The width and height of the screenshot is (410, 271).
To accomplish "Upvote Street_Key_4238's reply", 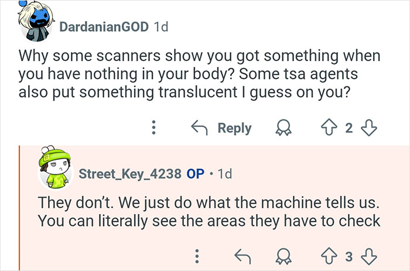I will tap(327, 255).
